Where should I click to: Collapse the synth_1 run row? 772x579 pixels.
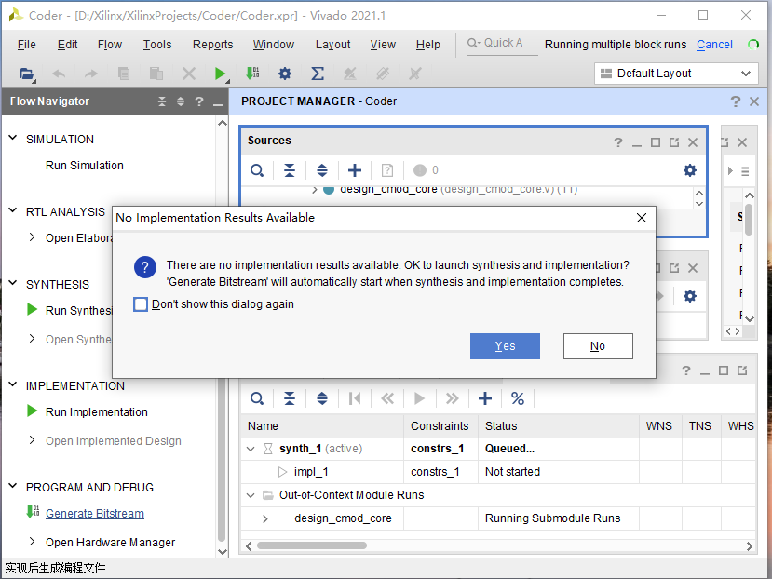(251, 449)
